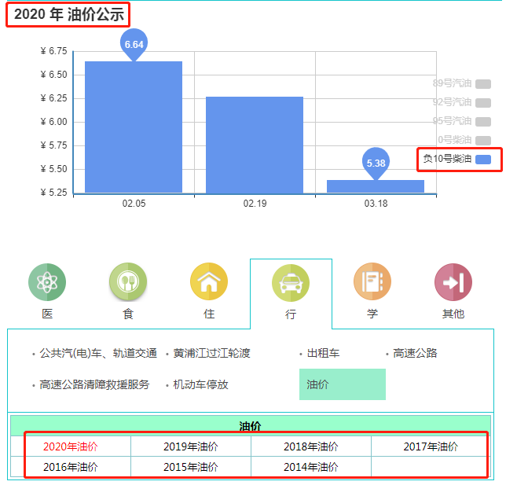Click the 6.64 maximum marker pin

pos(134,44)
